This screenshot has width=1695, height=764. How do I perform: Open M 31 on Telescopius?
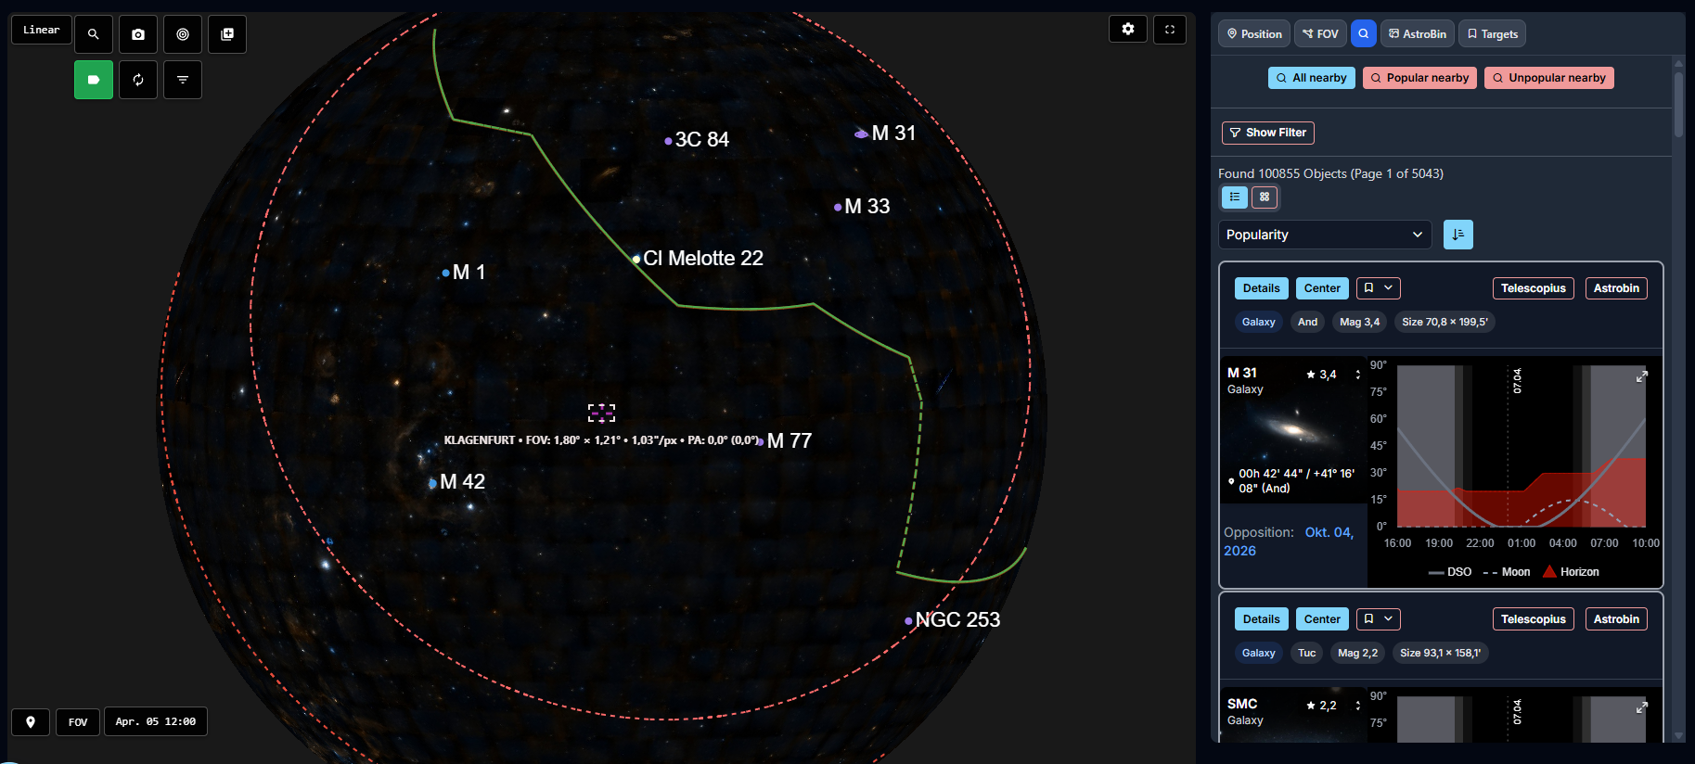click(1534, 288)
